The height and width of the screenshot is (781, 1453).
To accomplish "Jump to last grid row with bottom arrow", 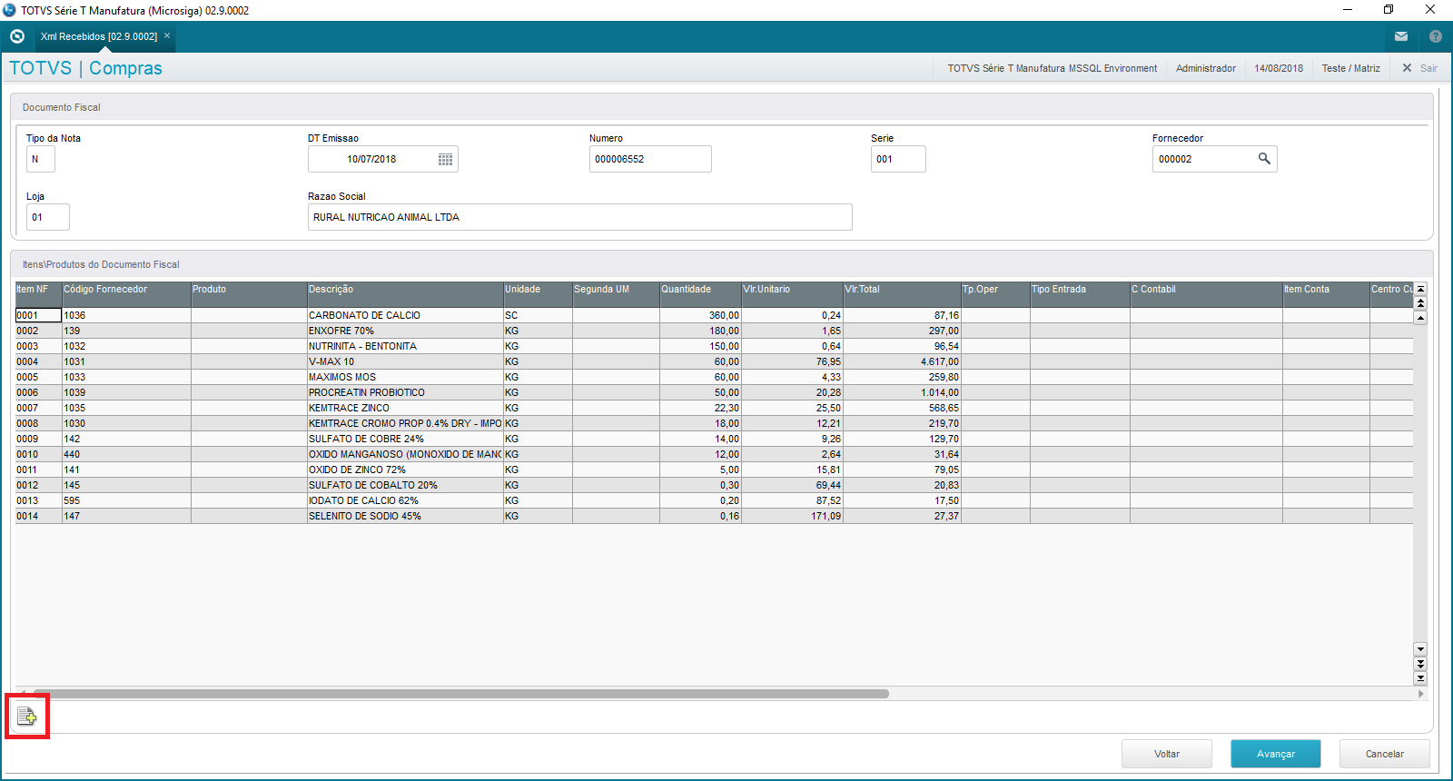I will (1420, 678).
